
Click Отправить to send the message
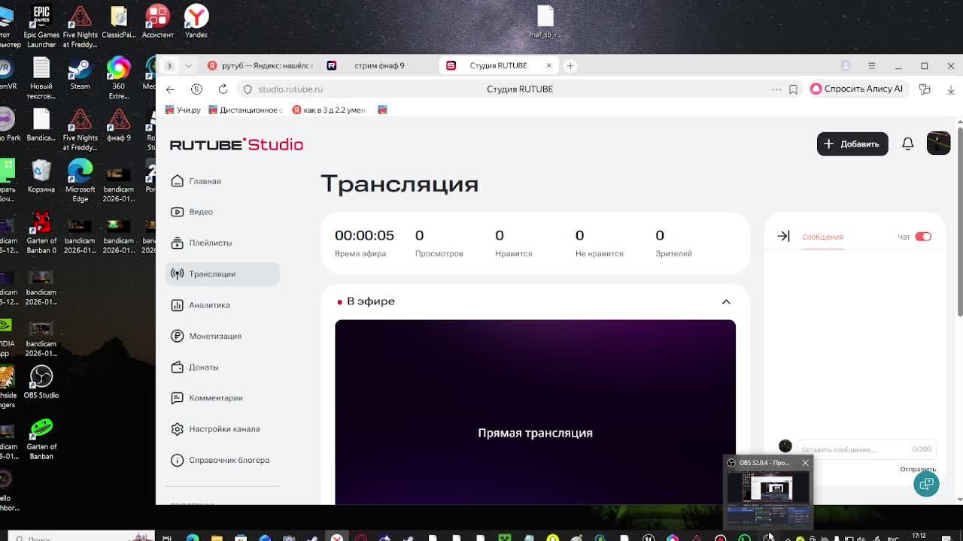point(918,469)
